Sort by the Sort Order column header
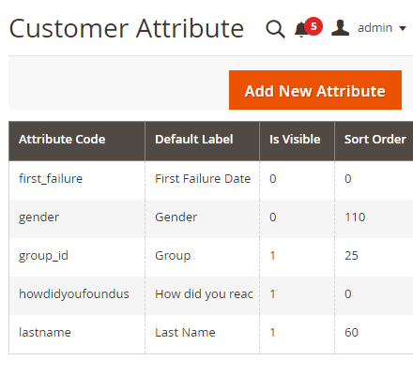The width and height of the screenshot is (413, 375). click(x=375, y=140)
